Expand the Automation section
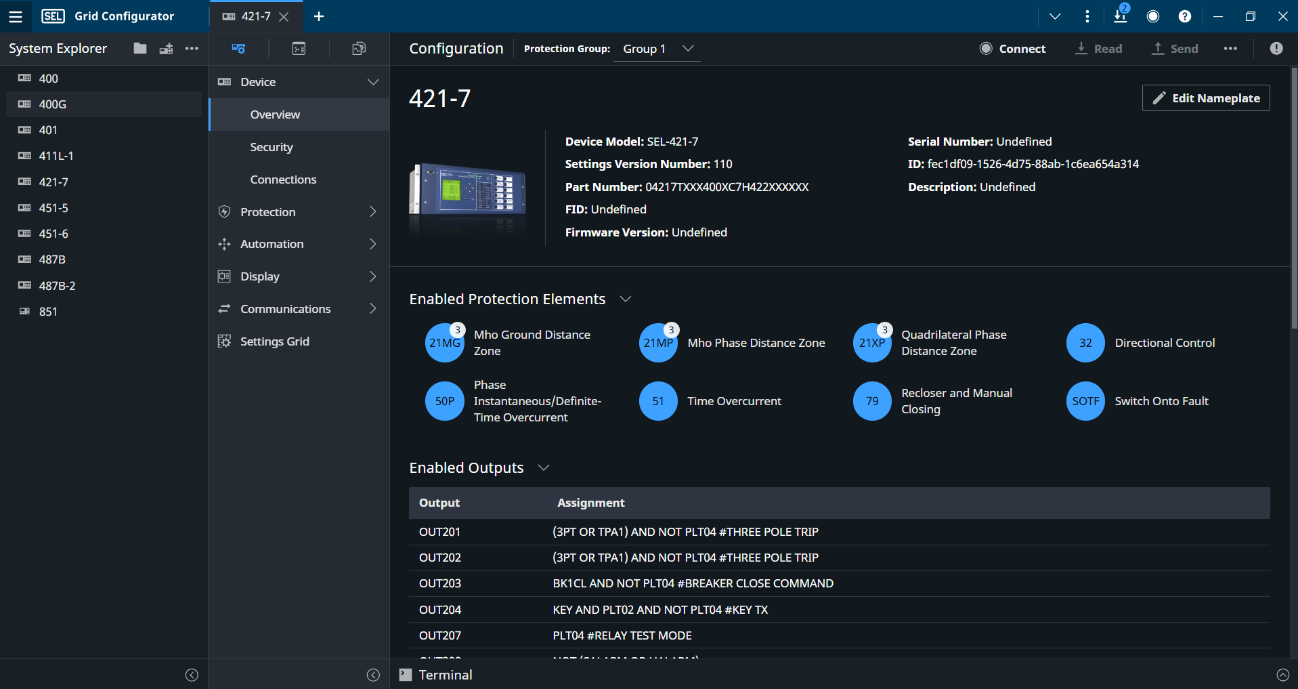This screenshot has height=689, width=1298. pyautogui.click(x=299, y=244)
